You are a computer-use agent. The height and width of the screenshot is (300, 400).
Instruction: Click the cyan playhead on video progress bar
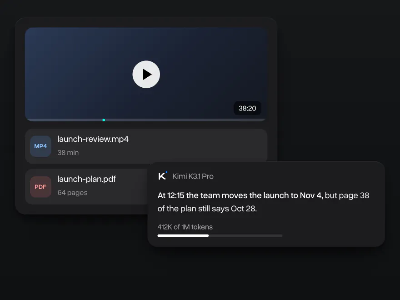point(104,120)
